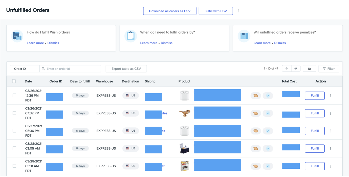
Task: Click the Date column header
Action: tap(28, 81)
